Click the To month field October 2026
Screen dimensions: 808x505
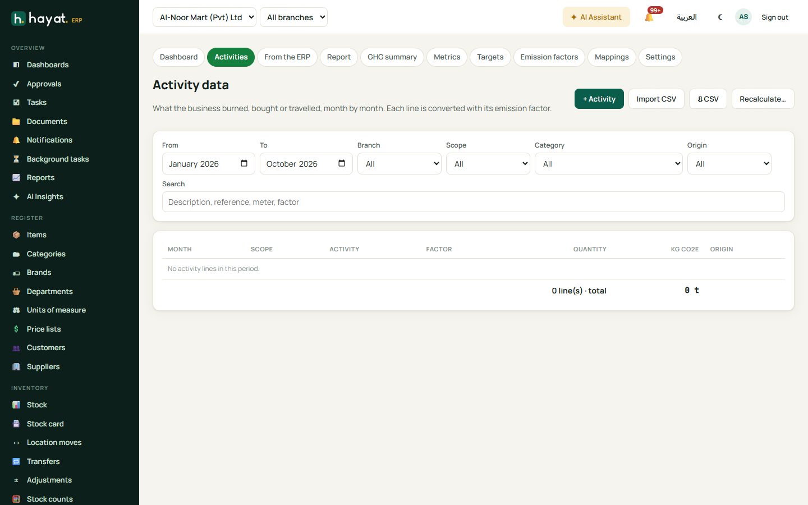306,164
